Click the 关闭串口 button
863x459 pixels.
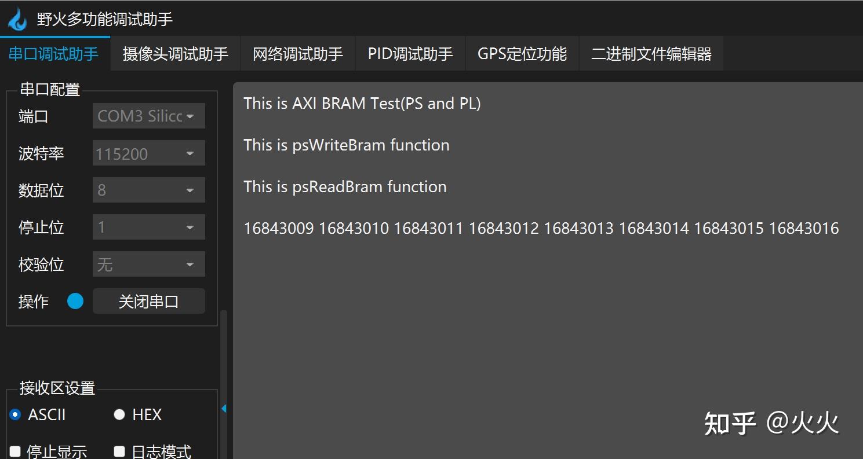click(x=148, y=301)
